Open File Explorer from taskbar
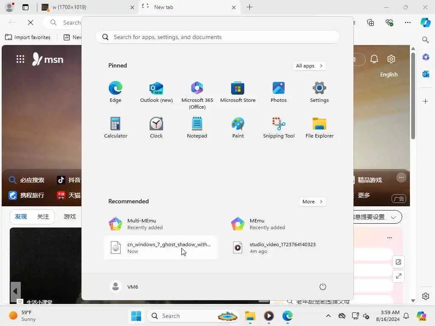Image resolution: width=435 pixels, height=326 pixels. [x=250, y=316]
